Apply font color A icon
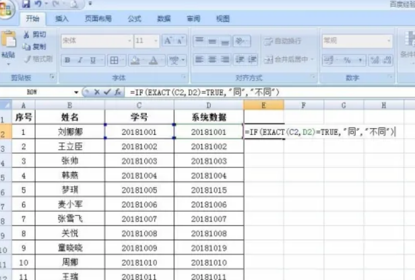 pyautogui.click(x=153, y=61)
